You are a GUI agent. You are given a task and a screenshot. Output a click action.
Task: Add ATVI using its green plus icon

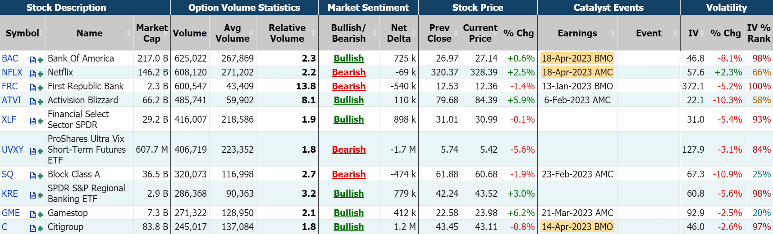pos(40,102)
